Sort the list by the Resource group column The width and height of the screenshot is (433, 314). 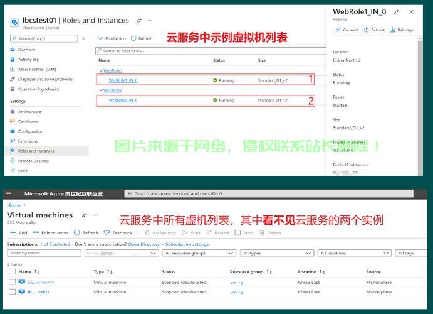click(251, 272)
